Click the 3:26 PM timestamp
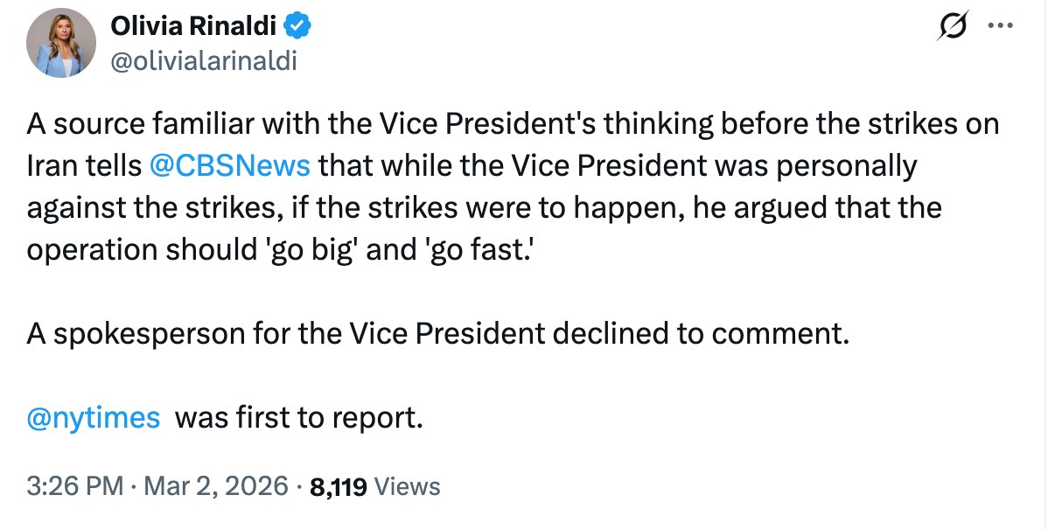This screenshot has height=530, width=1048. tap(74, 486)
